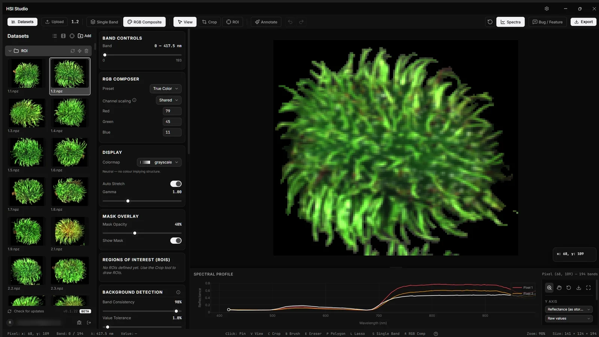Open Background Detection info icon
Image resolution: width=599 pixels, height=337 pixels.
[x=178, y=292]
